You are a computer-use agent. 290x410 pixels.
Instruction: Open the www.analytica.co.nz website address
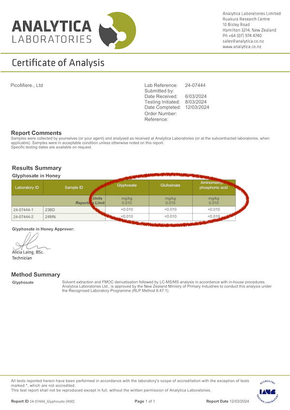coord(242,46)
